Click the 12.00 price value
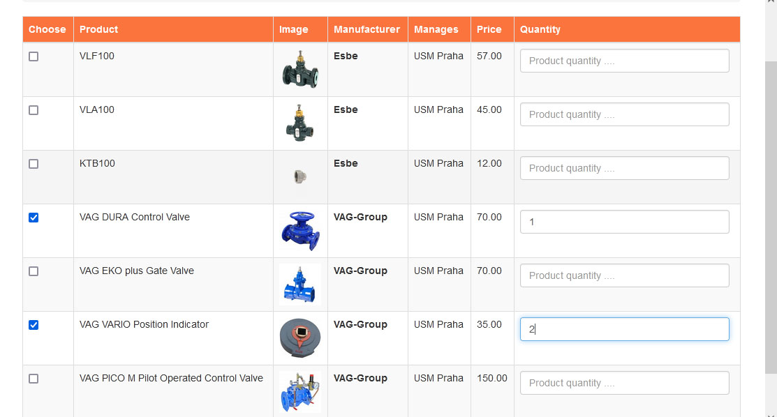The height and width of the screenshot is (417, 777). coord(489,163)
